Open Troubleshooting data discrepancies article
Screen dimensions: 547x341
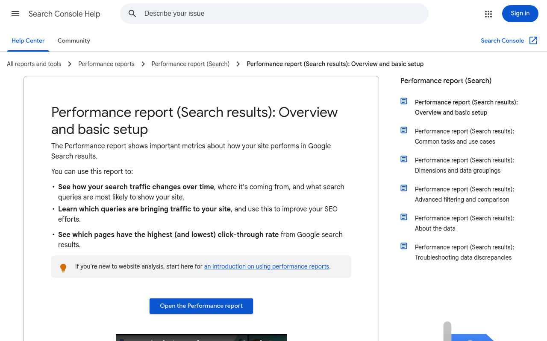pos(465,252)
